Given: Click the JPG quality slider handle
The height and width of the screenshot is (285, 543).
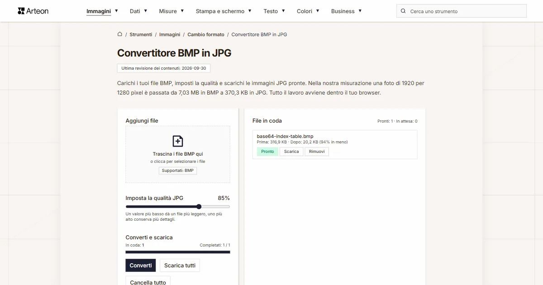Looking at the screenshot, I should coord(199,207).
